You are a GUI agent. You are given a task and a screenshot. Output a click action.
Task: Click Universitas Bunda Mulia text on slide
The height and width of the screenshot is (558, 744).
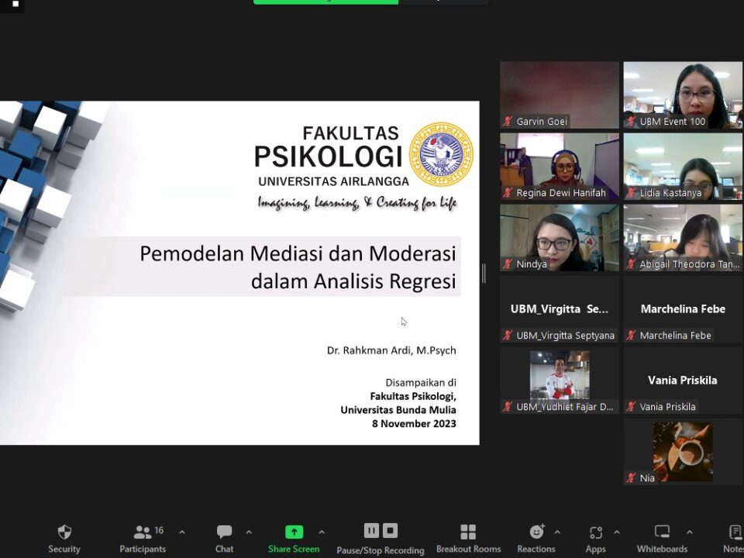pyautogui.click(x=398, y=409)
